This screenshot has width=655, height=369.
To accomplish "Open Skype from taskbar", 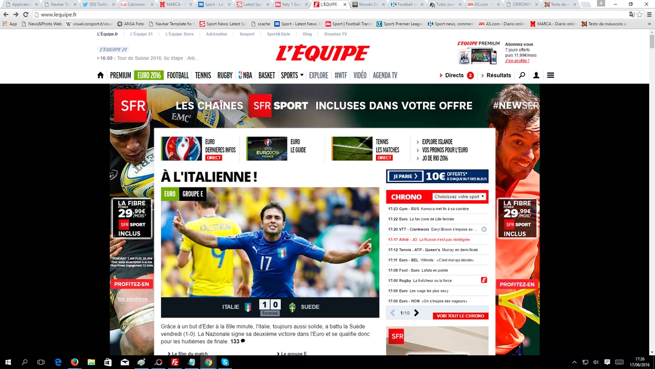I will pyautogui.click(x=225, y=362).
